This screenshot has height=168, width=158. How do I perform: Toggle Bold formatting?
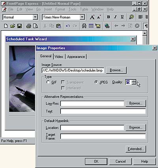click(109, 17)
